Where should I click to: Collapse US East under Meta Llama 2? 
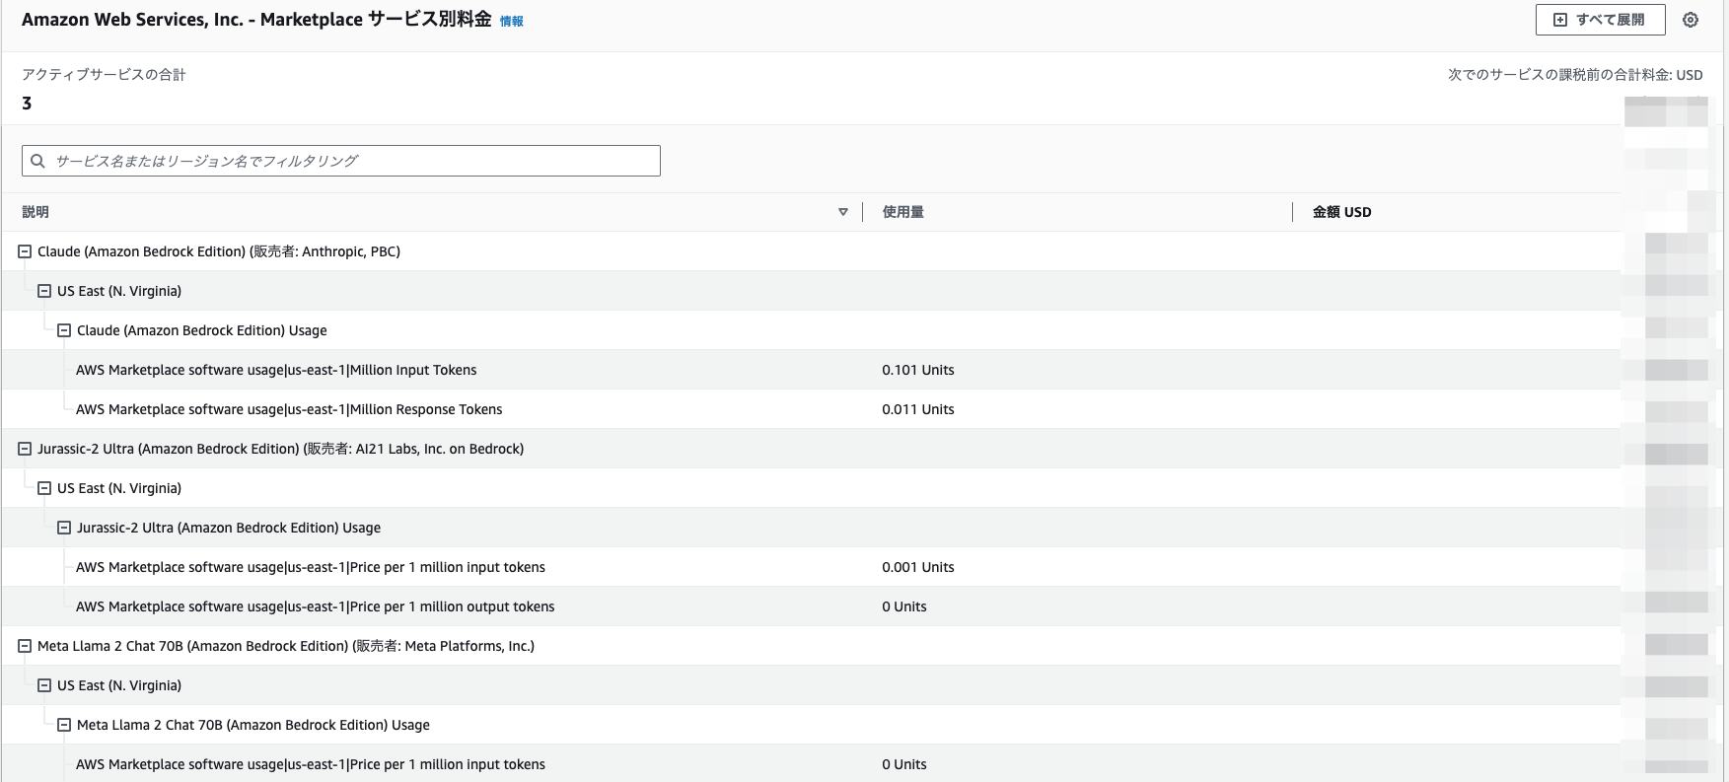[x=44, y=685]
